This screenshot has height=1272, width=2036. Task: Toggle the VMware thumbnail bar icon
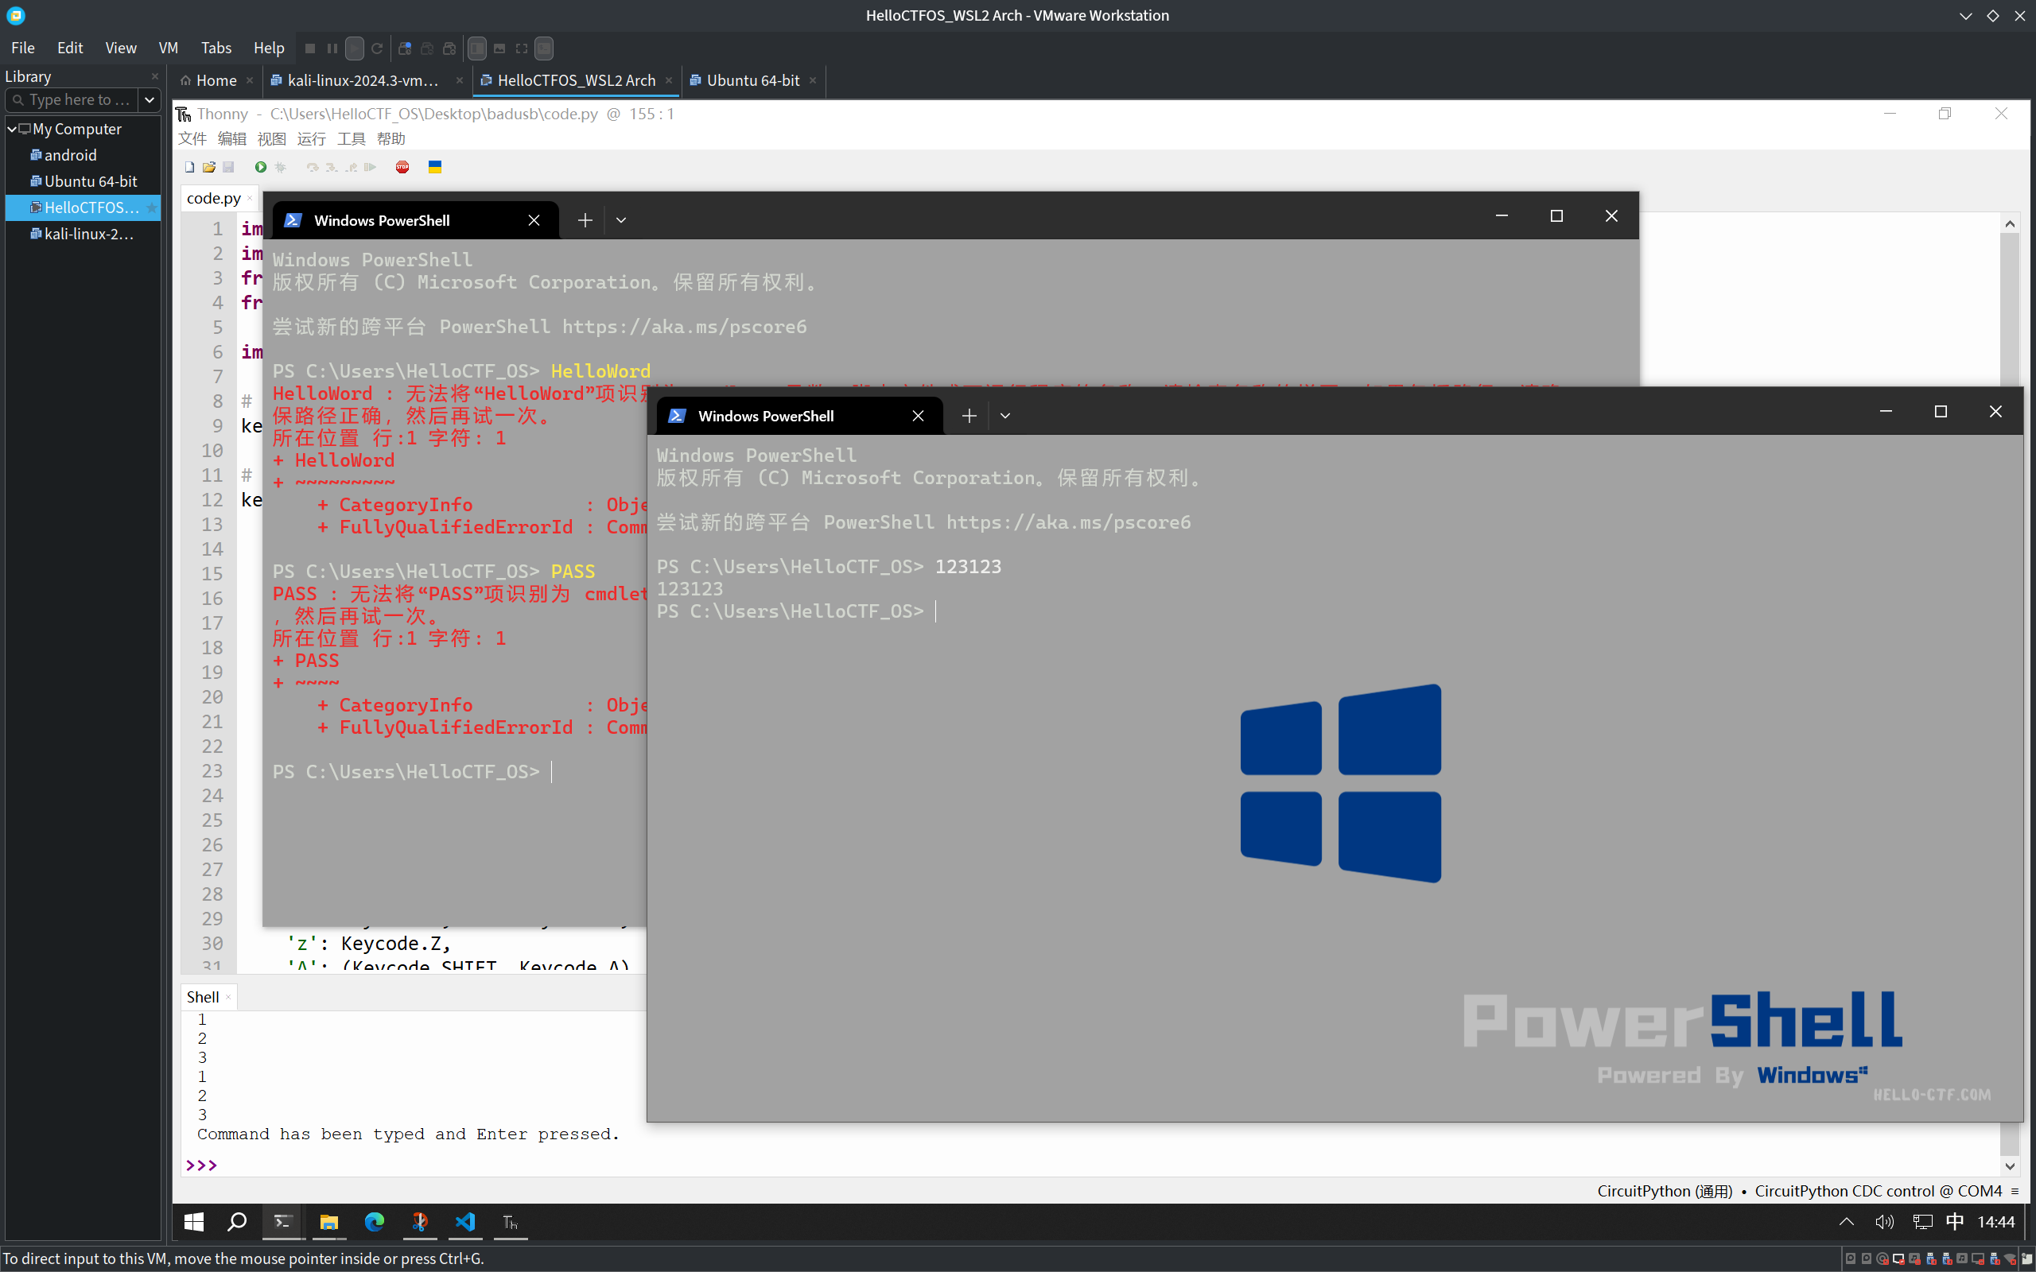click(499, 48)
